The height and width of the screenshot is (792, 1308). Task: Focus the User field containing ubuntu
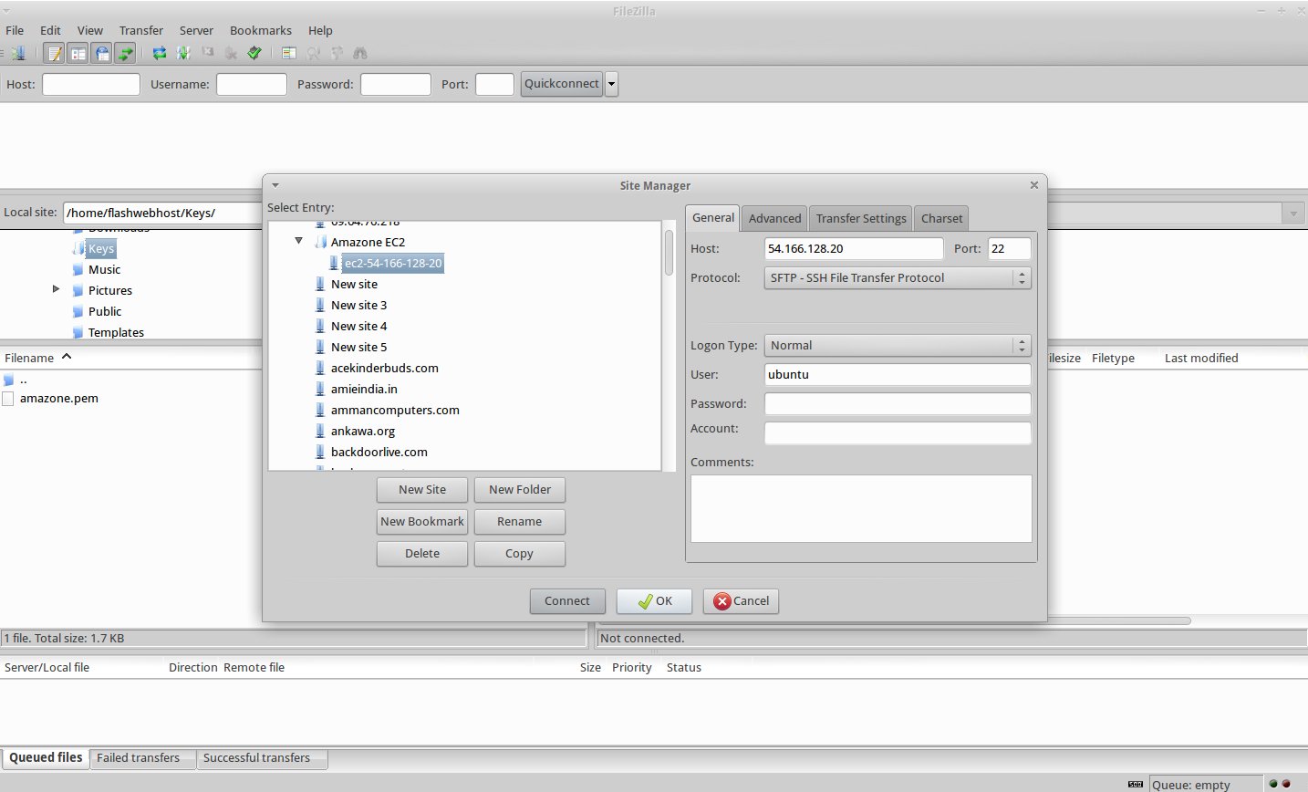click(x=898, y=374)
